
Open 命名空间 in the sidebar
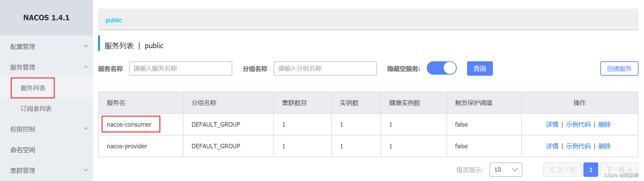(x=23, y=150)
